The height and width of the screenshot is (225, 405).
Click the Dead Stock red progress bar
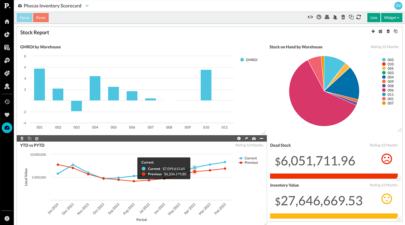coord(333,175)
